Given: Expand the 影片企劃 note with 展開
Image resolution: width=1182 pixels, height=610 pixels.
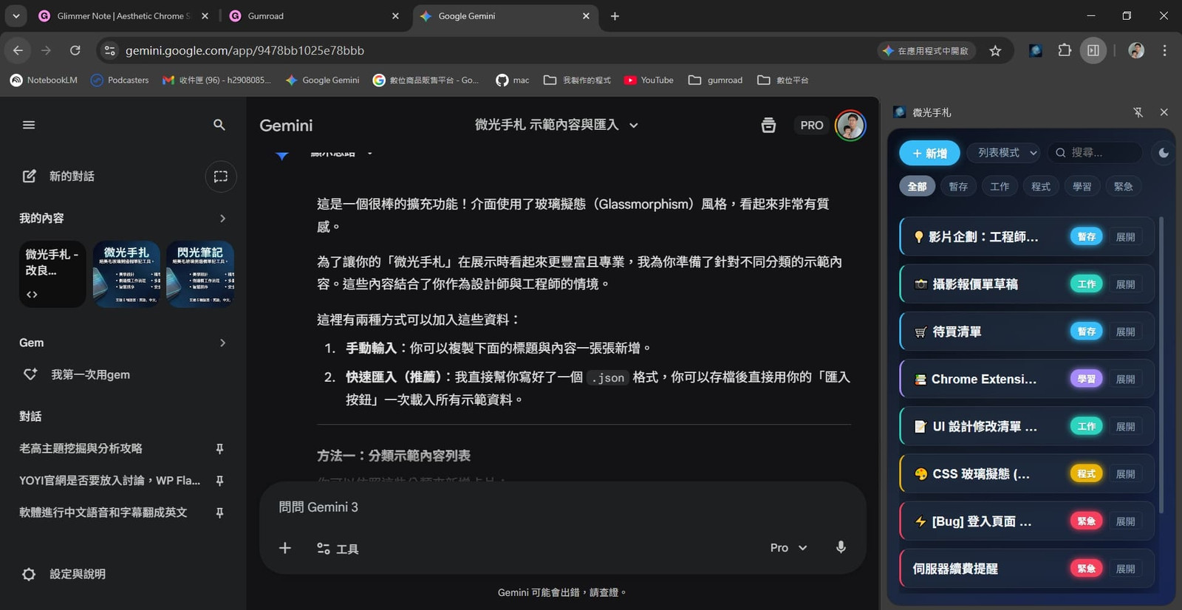Looking at the screenshot, I should (1125, 237).
